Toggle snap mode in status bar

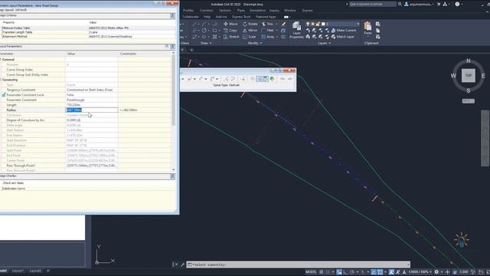[x=328, y=272]
